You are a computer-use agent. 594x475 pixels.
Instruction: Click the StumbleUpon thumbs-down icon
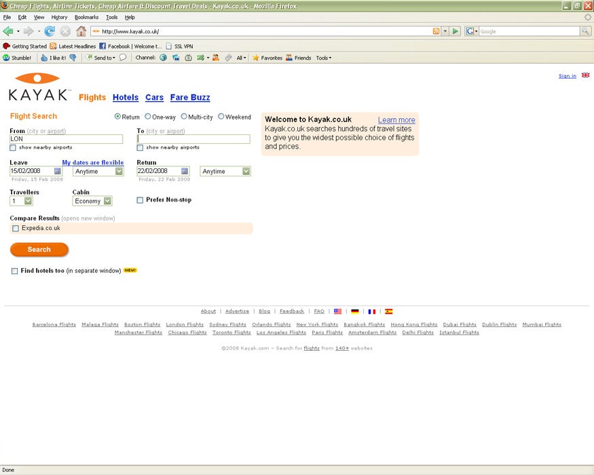point(73,58)
